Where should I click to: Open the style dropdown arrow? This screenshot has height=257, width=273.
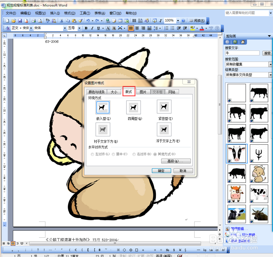point(31,28)
